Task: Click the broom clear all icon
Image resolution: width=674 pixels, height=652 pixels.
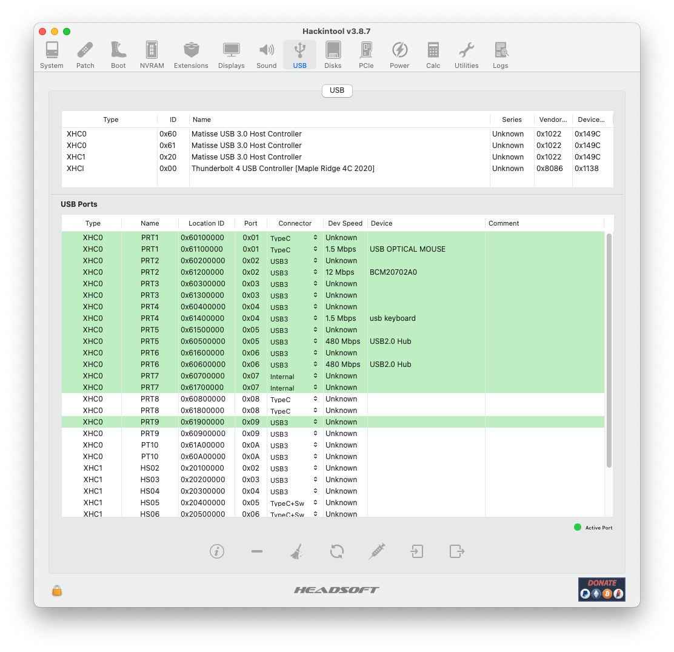Action: point(296,551)
